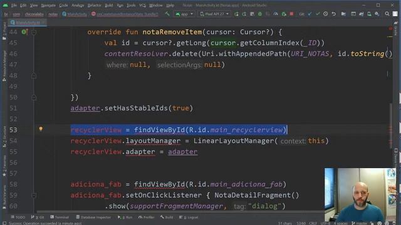Open the Refactor menu
Image resolution: width=401 pixels, height=225 pixels.
point(94,5)
